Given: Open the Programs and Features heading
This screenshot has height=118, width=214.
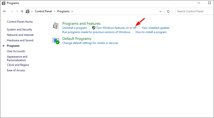Looking at the screenshot, I should pos(82,23).
